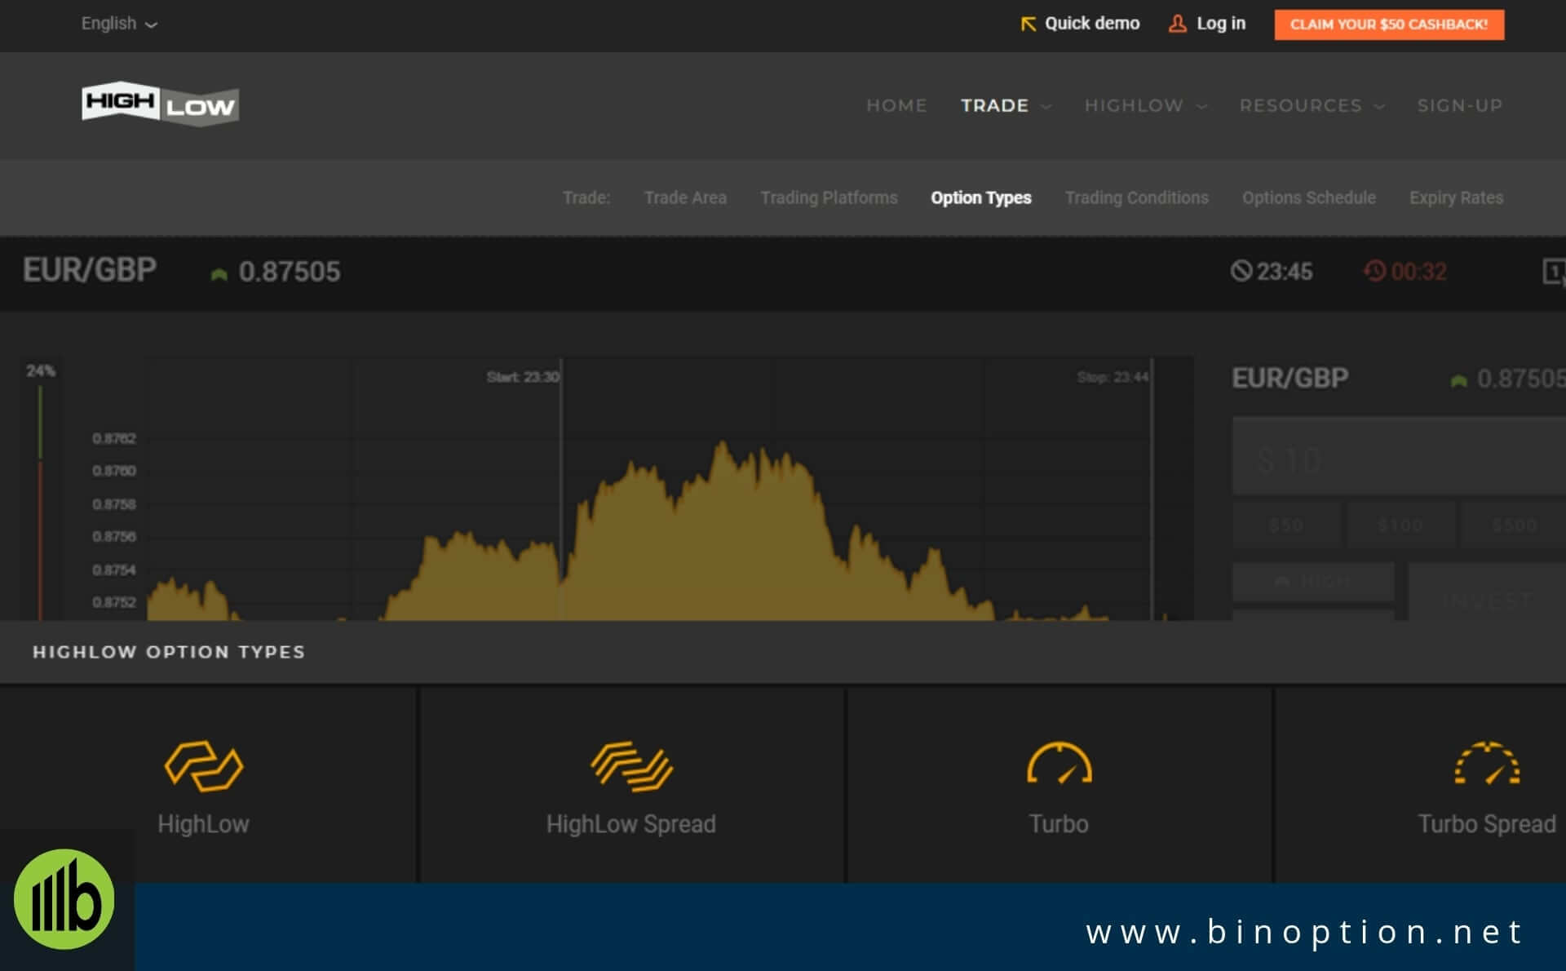The height and width of the screenshot is (971, 1566).
Task: Open the SIGN-UP link
Action: coord(1459,105)
